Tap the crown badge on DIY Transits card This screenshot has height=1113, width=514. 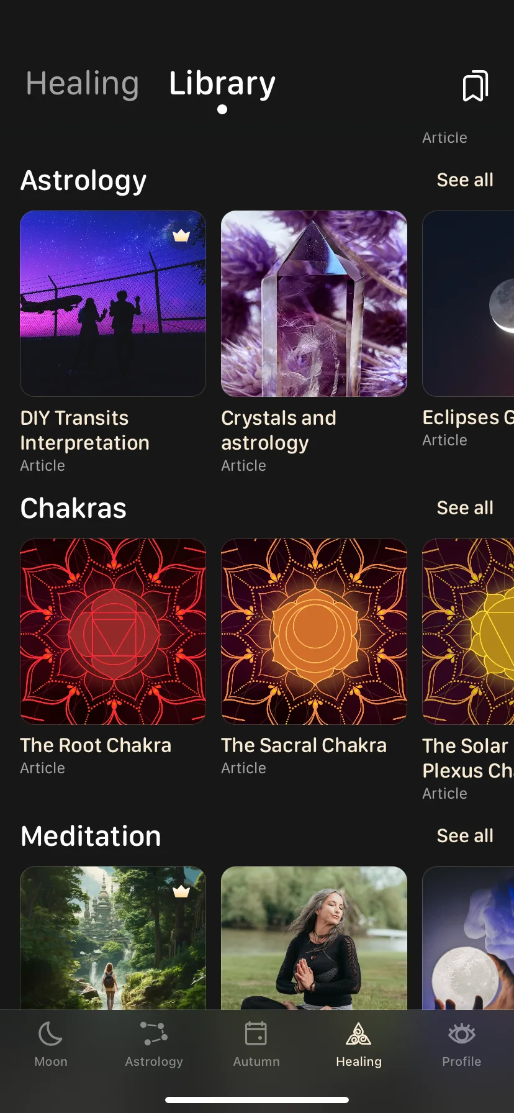181,235
